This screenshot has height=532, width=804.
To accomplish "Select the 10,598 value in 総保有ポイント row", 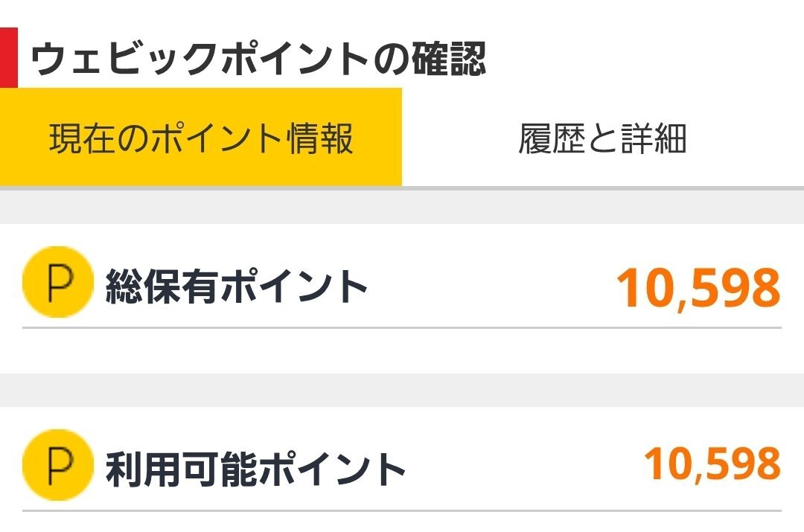I will 698,289.
